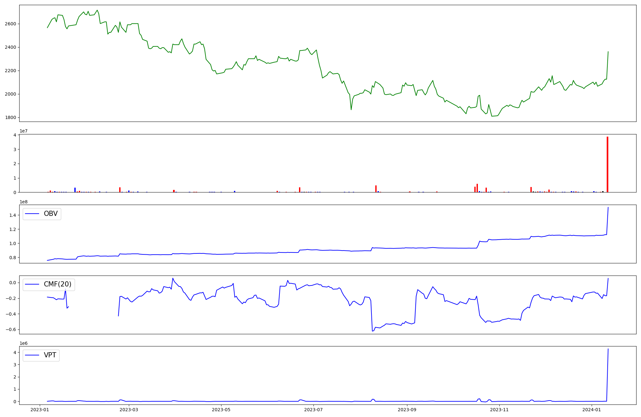
Task: Click the 2023-03 x-axis date label
Action: tap(129, 410)
